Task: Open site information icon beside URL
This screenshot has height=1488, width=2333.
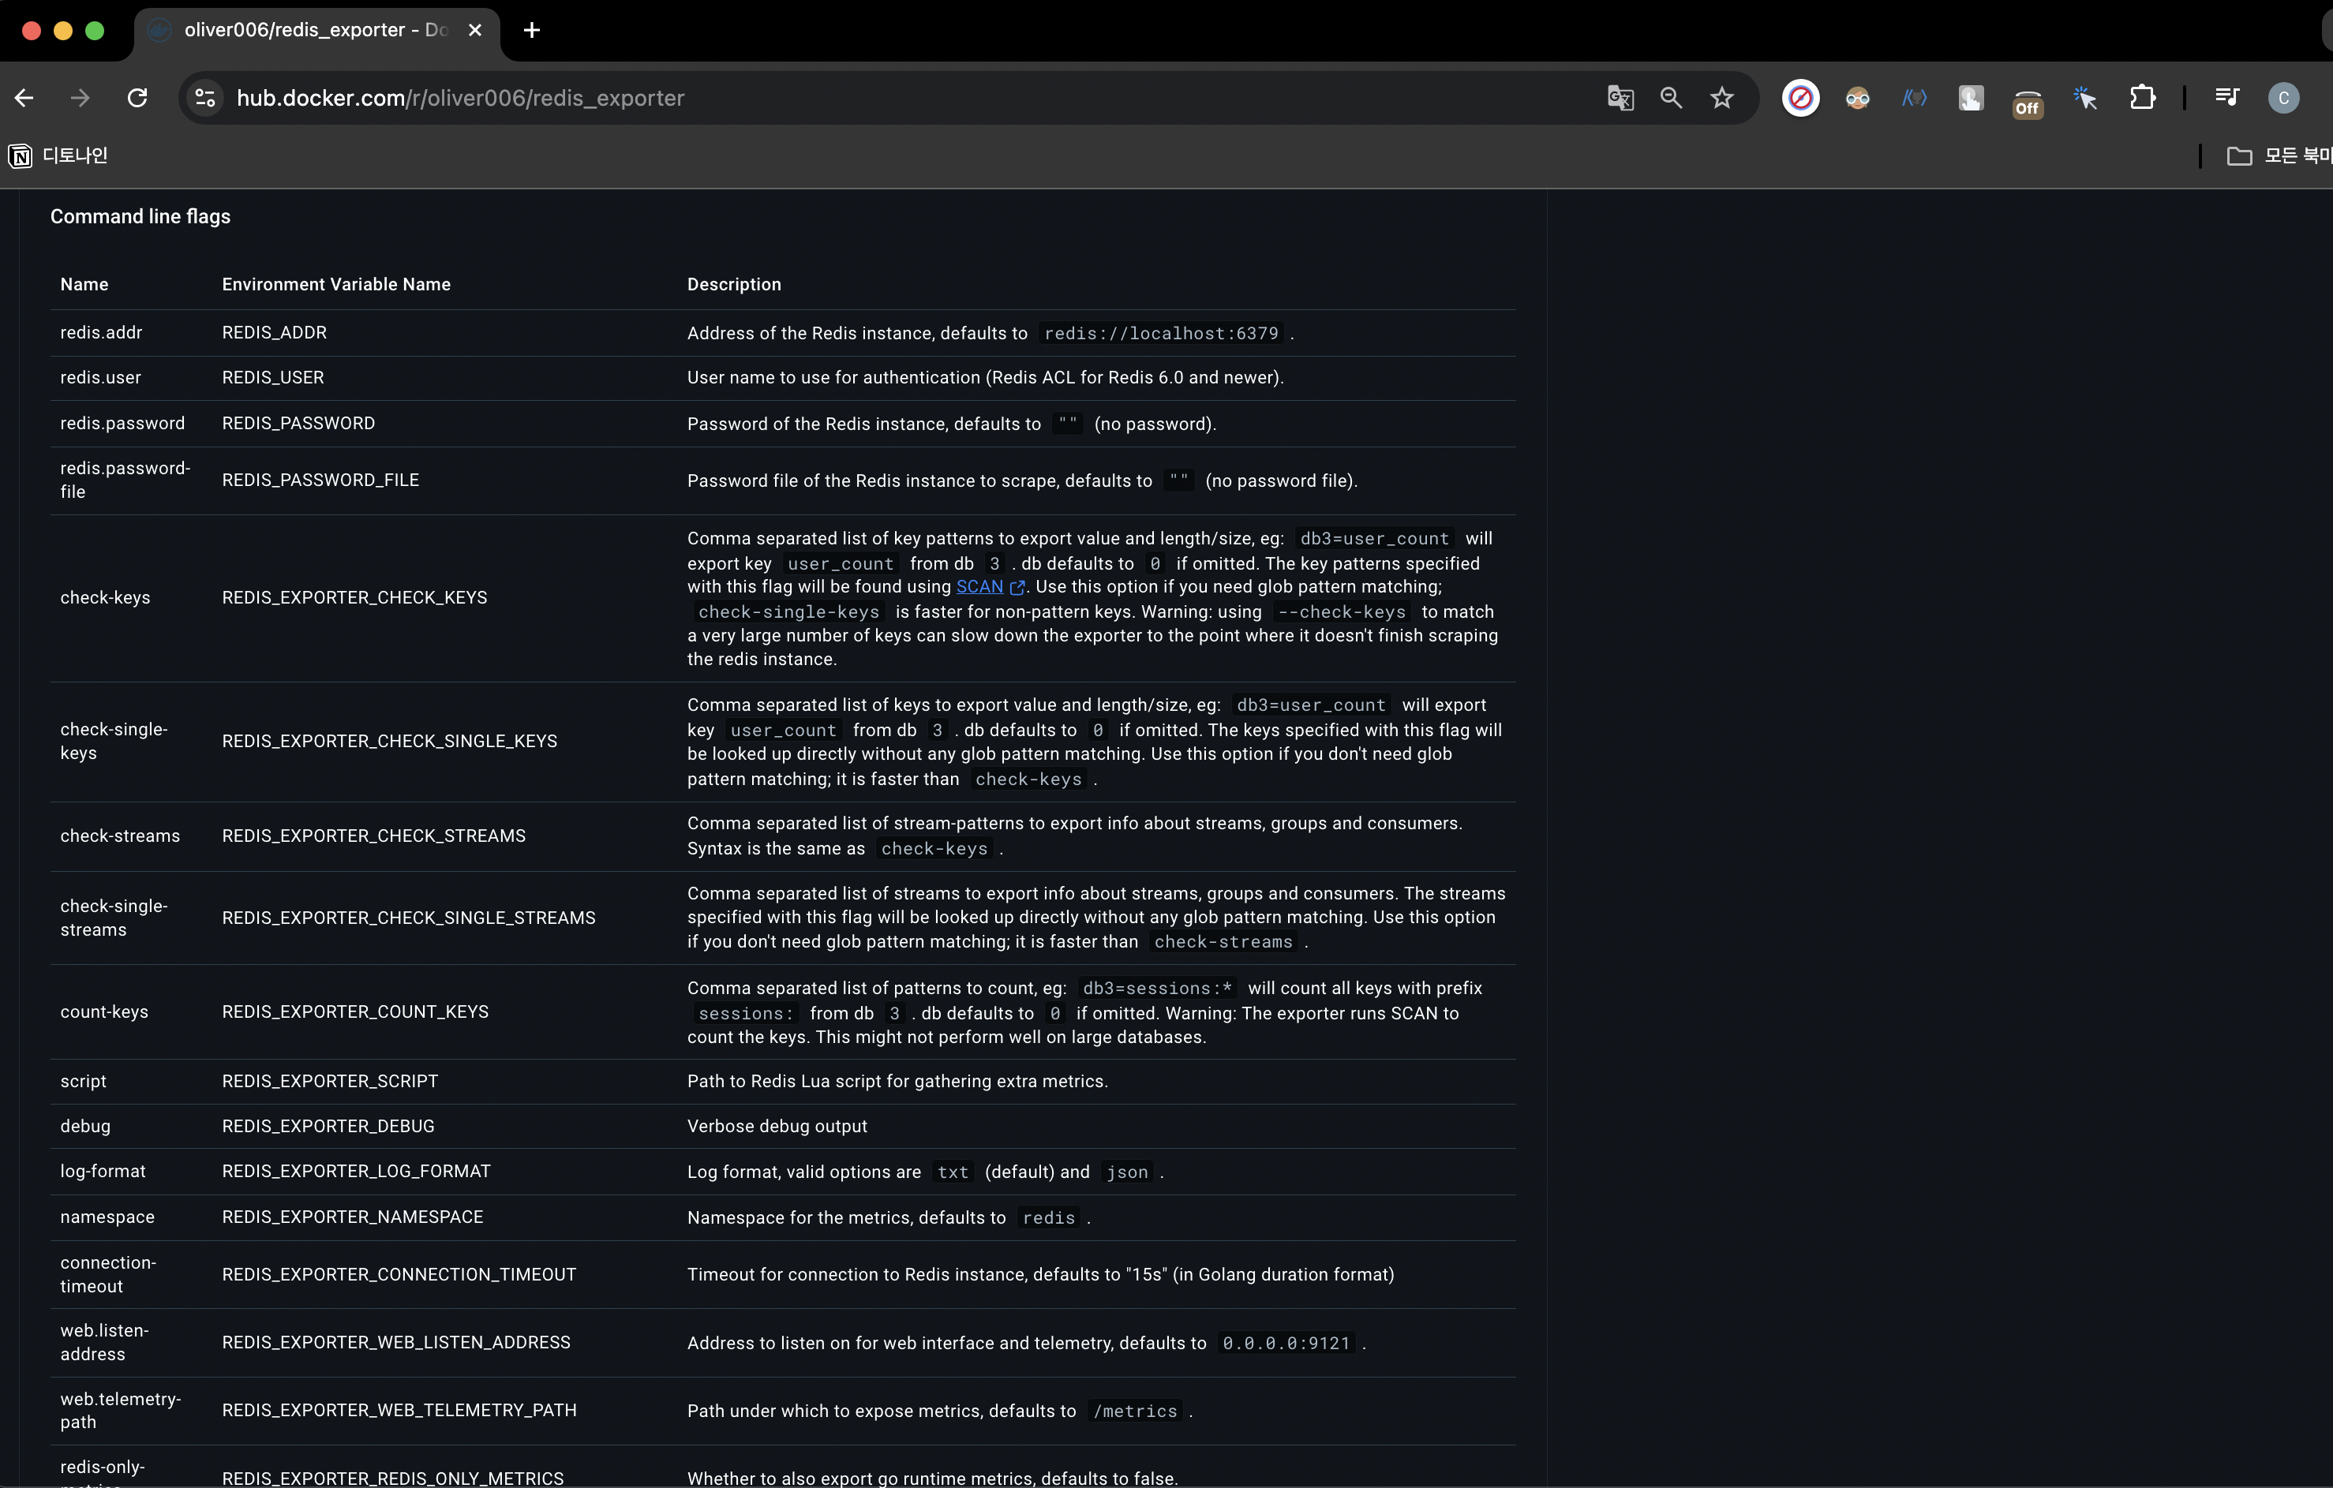Action: coord(205,98)
